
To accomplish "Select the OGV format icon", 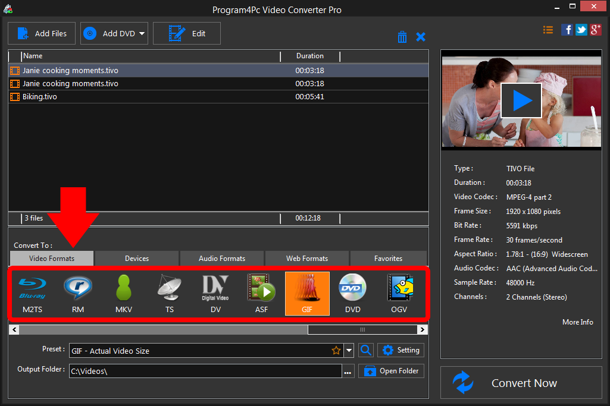I will pos(399,294).
